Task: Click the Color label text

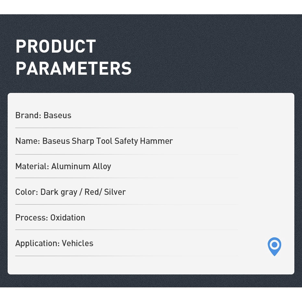Action: (26, 192)
